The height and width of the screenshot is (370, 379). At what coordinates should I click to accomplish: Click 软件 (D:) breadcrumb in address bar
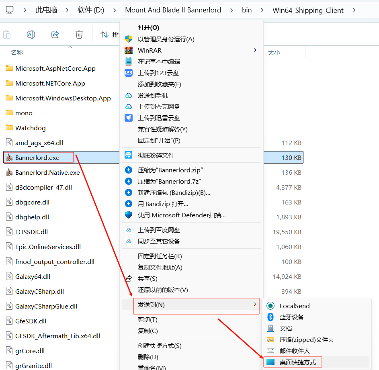tap(91, 10)
